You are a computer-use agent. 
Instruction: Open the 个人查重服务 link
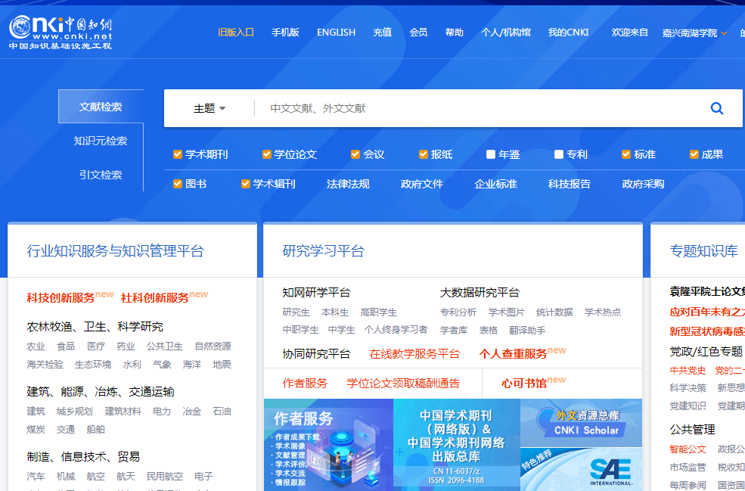click(x=512, y=353)
